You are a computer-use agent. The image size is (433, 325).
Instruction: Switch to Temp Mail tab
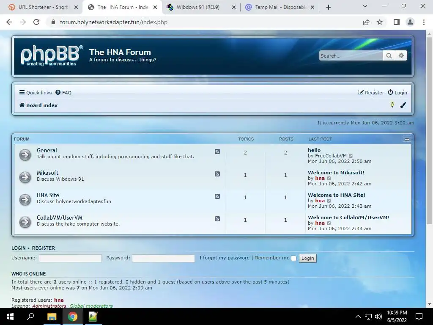pos(280,7)
